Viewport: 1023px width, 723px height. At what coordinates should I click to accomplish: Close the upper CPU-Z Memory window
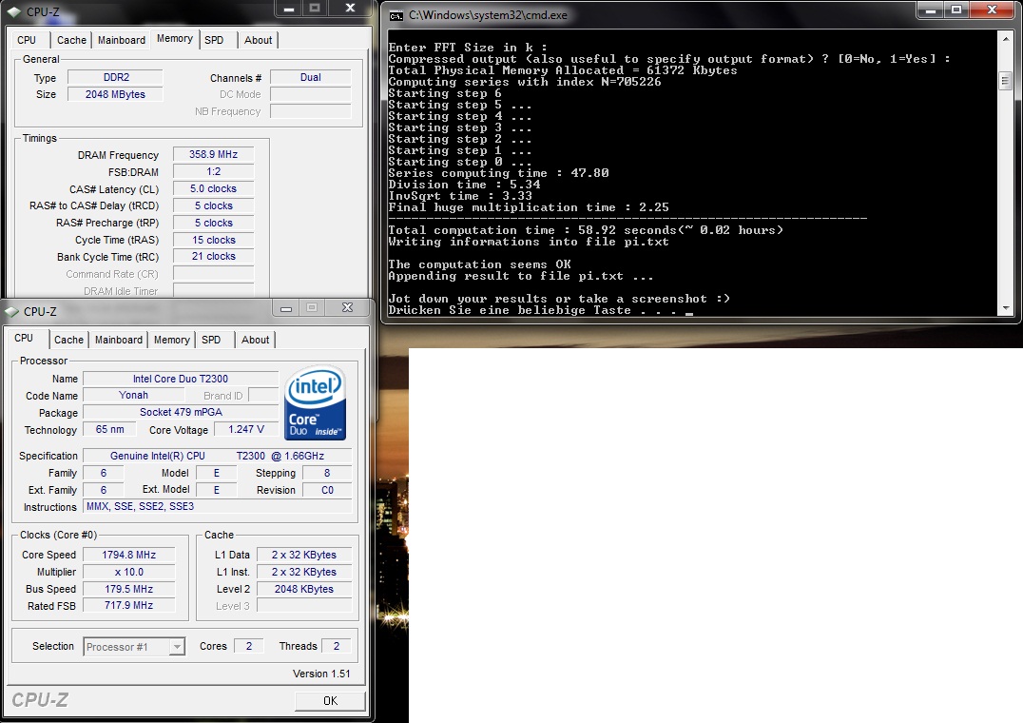tap(351, 8)
